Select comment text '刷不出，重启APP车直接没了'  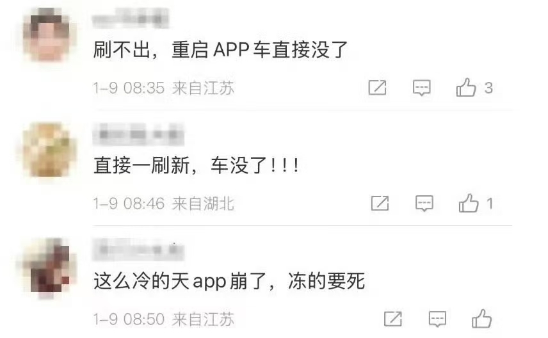[x=220, y=49]
